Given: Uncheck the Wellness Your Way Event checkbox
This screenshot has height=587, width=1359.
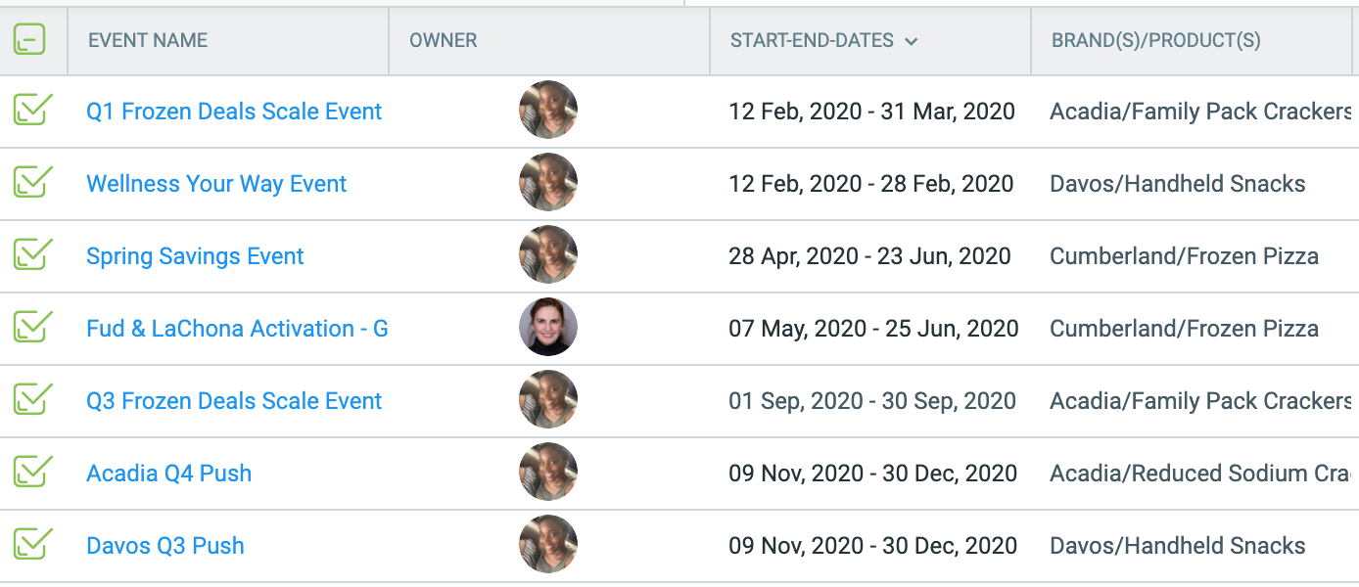Looking at the screenshot, I should [32, 181].
